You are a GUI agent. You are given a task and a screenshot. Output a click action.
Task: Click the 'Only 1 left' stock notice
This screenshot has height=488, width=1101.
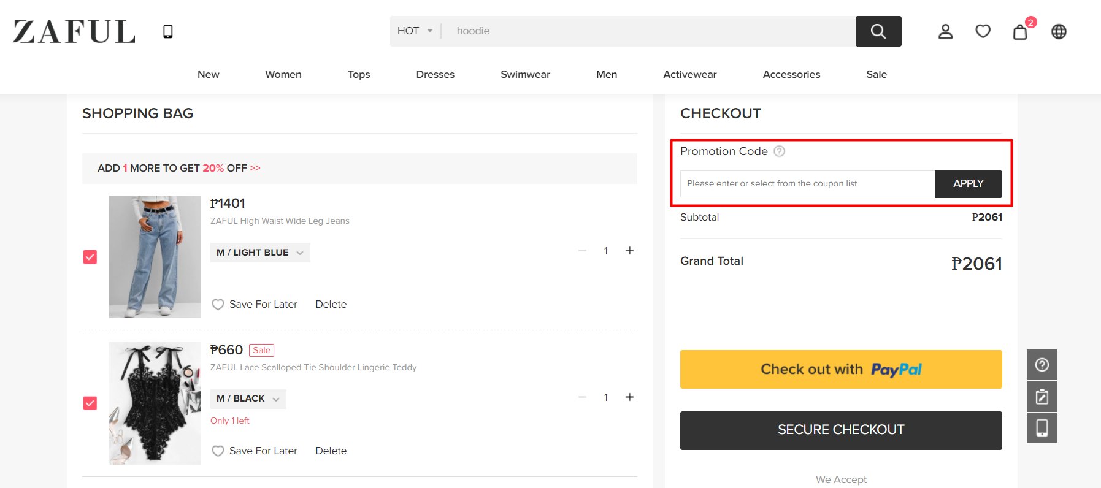point(230,421)
